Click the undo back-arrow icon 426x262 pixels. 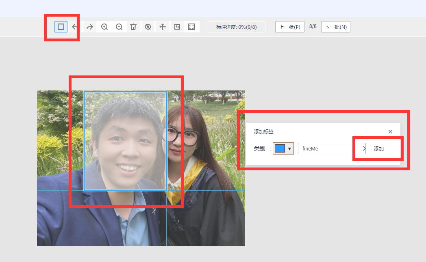click(x=75, y=27)
